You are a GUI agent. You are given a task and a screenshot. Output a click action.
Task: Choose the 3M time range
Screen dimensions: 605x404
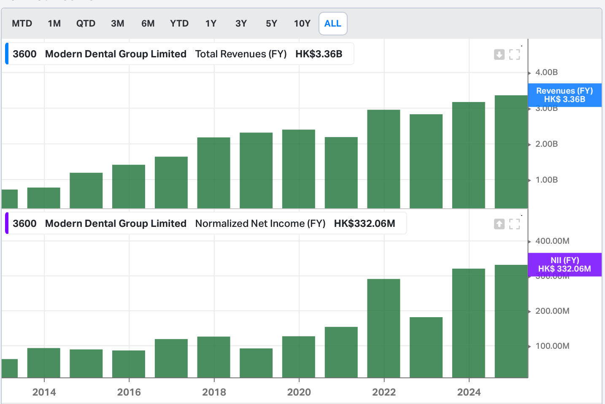(x=118, y=24)
